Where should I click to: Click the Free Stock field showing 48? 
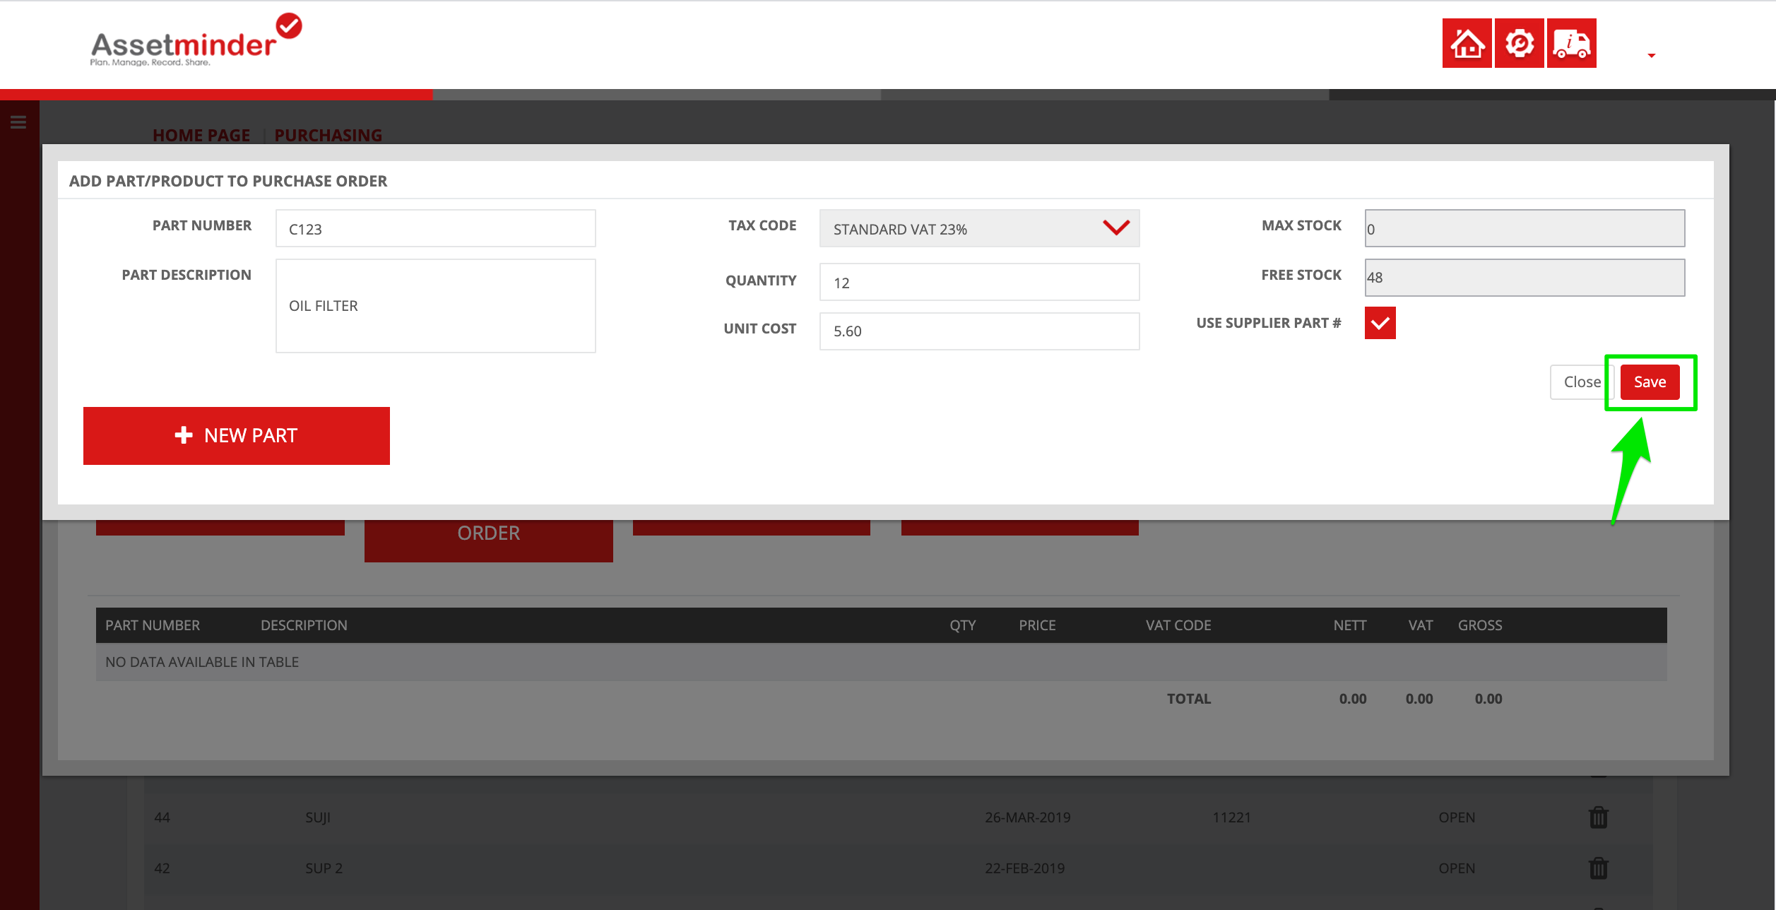[1525, 278]
